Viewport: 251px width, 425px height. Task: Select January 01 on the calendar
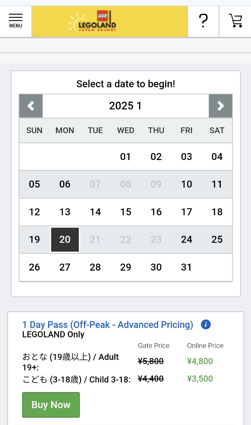125,157
